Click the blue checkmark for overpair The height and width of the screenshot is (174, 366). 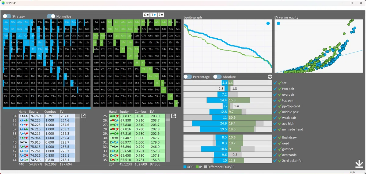tap(275, 95)
